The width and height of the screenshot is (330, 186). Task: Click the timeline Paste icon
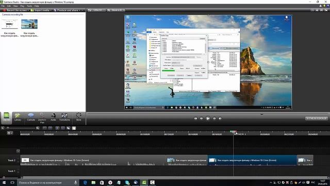tap(74, 128)
